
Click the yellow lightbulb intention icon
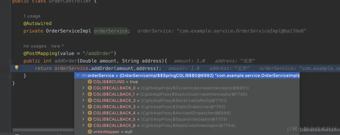[x=16, y=68]
